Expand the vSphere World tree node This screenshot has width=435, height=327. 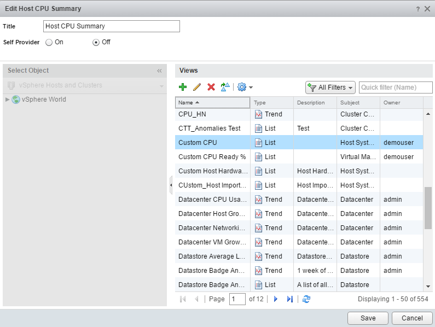click(x=7, y=100)
